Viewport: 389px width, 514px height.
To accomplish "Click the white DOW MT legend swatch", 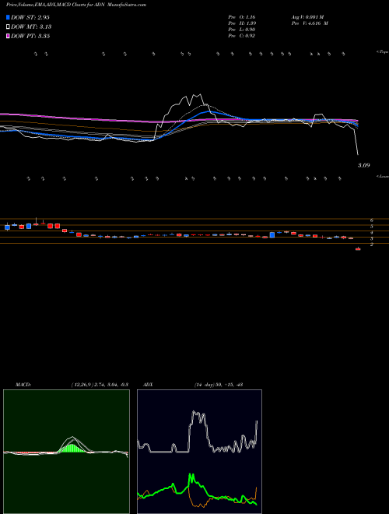I will pos(8,26).
